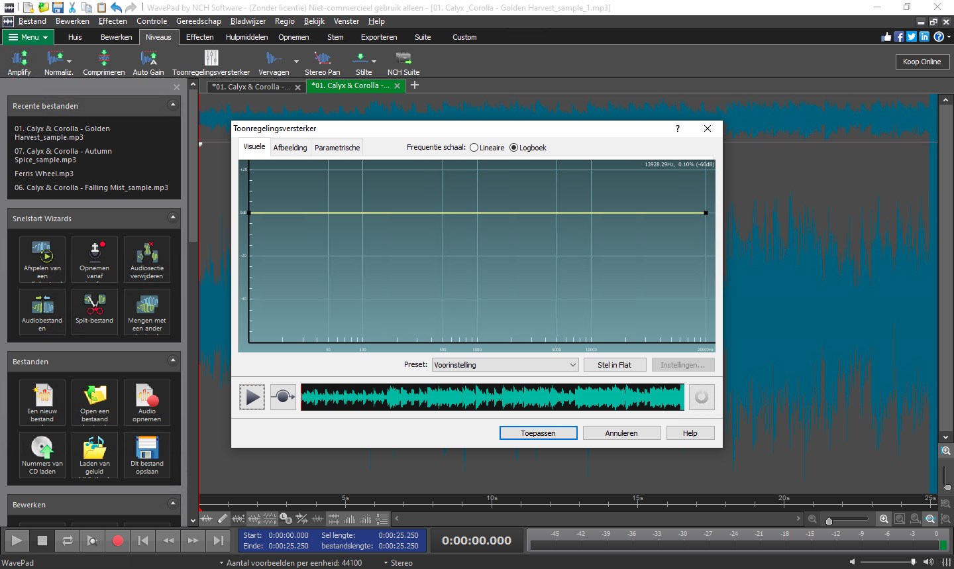Toggle the loop playback button
Viewport: 954px width, 569px height.
click(x=68, y=541)
